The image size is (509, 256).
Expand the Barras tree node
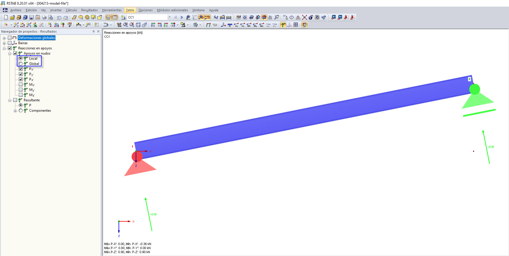tap(4, 43)
